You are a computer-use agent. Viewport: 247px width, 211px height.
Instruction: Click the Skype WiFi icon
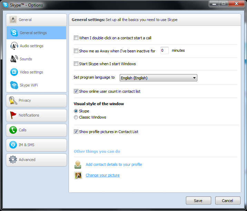(14, 85)
